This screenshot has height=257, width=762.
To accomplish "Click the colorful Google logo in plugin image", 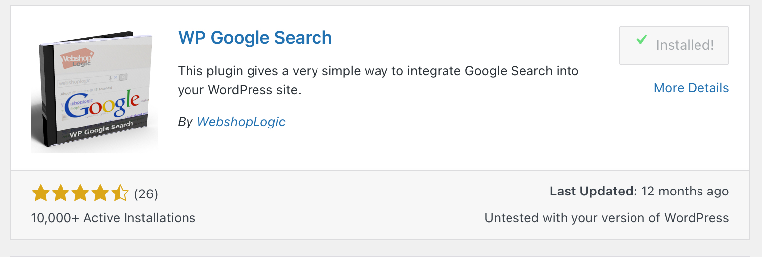I will [x=102, y=105].
